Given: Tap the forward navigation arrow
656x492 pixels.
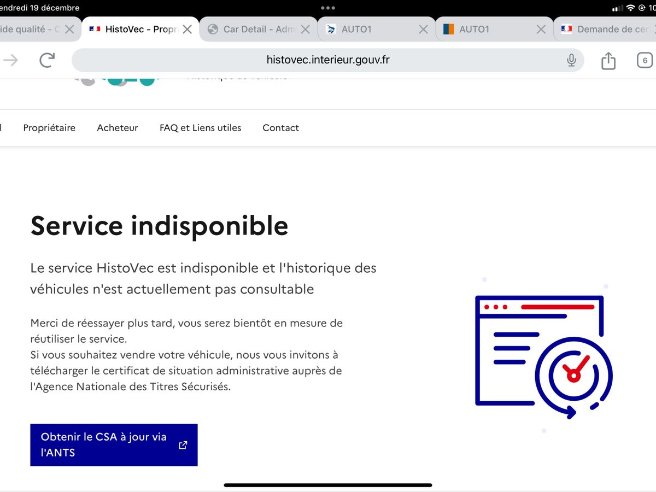Looking at the screenshot, I should click(x=10, y=60).
